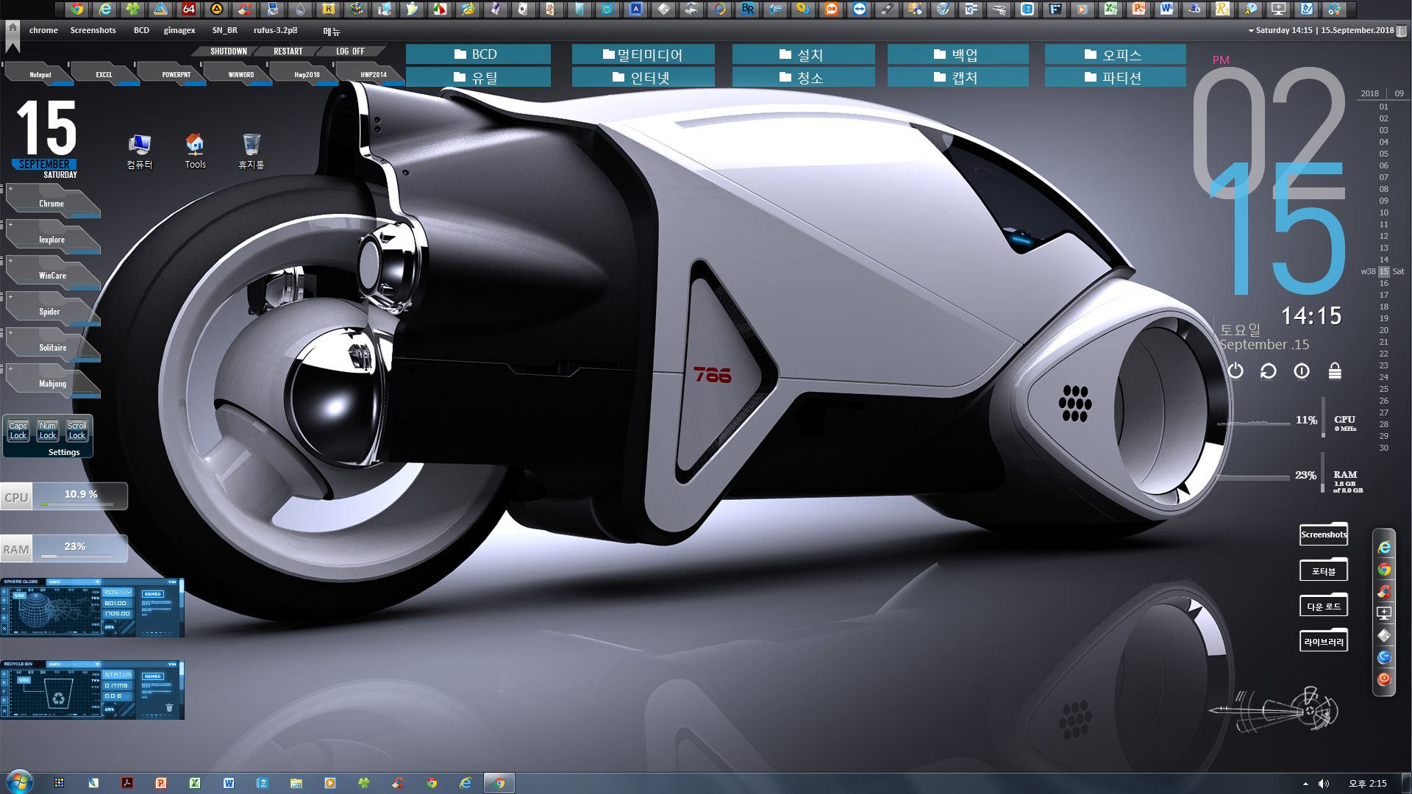Viewport: 1412px width, 794px height.
Task: Launch Adobe Bridge (Br) in the top dock
Action: (748, 10)
